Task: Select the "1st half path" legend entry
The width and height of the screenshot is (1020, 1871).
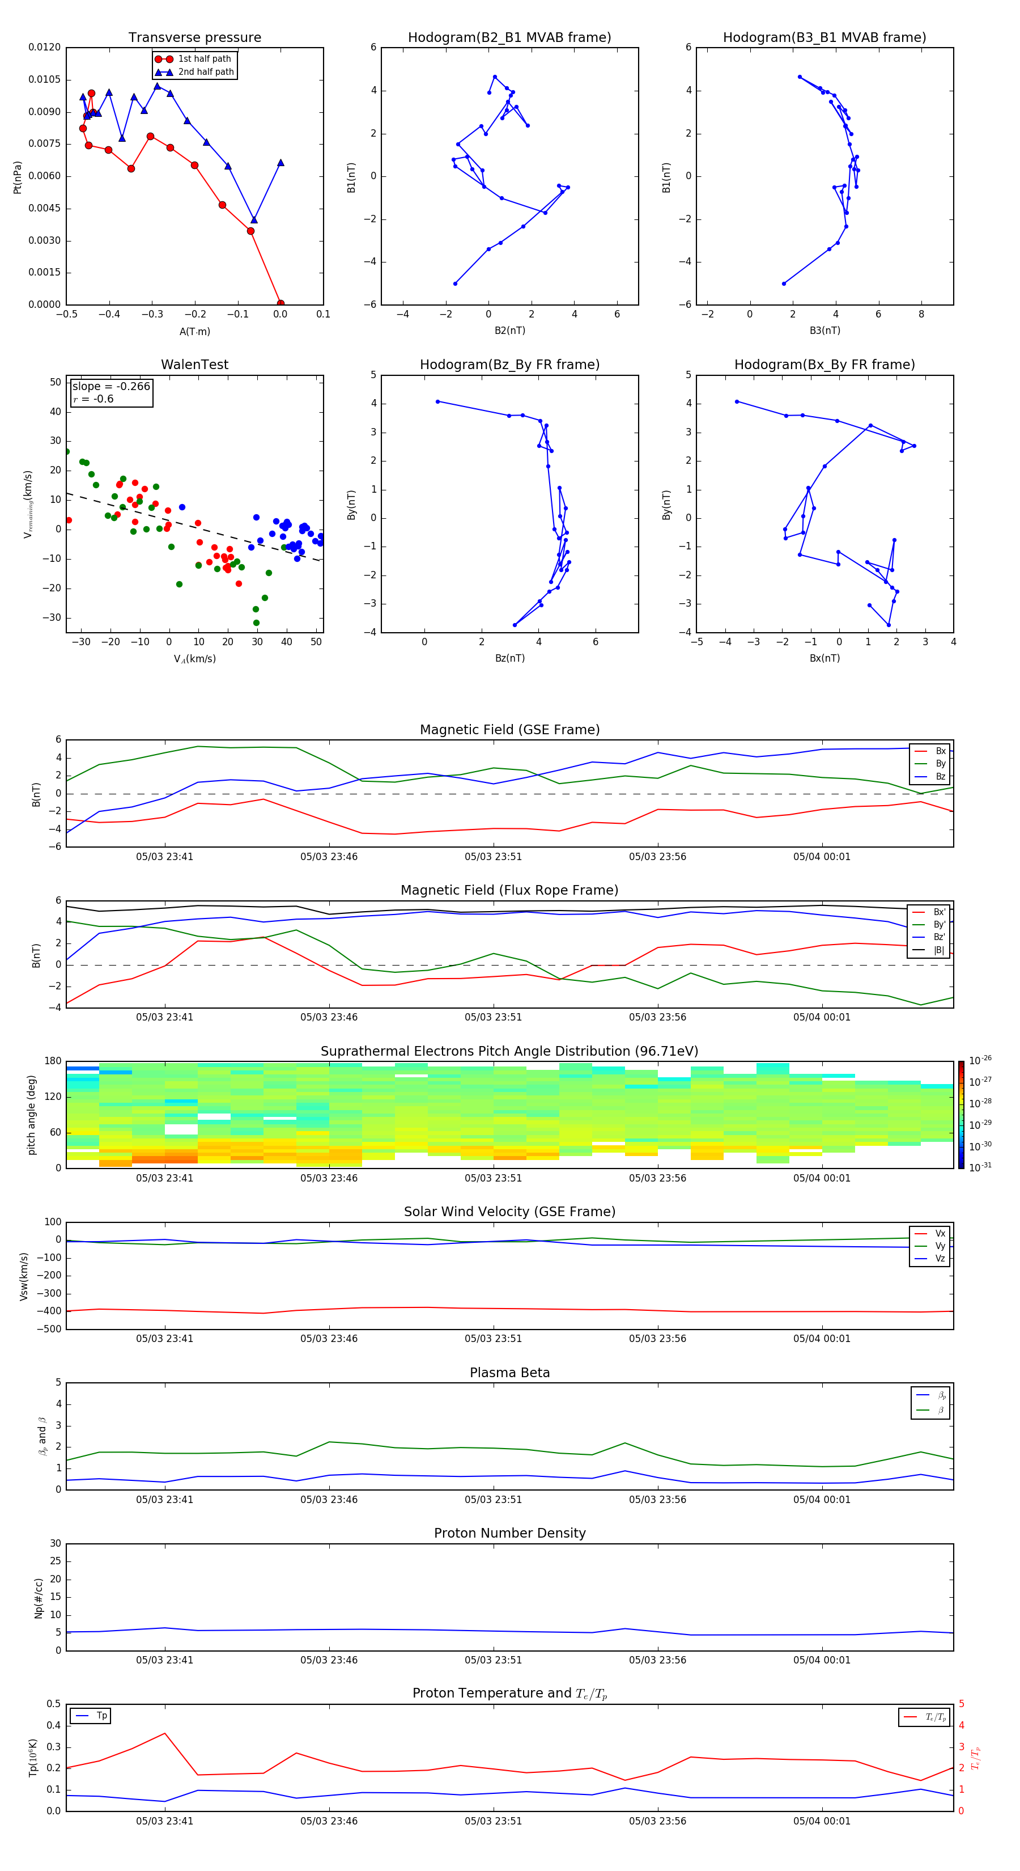Action: (194, 59)
